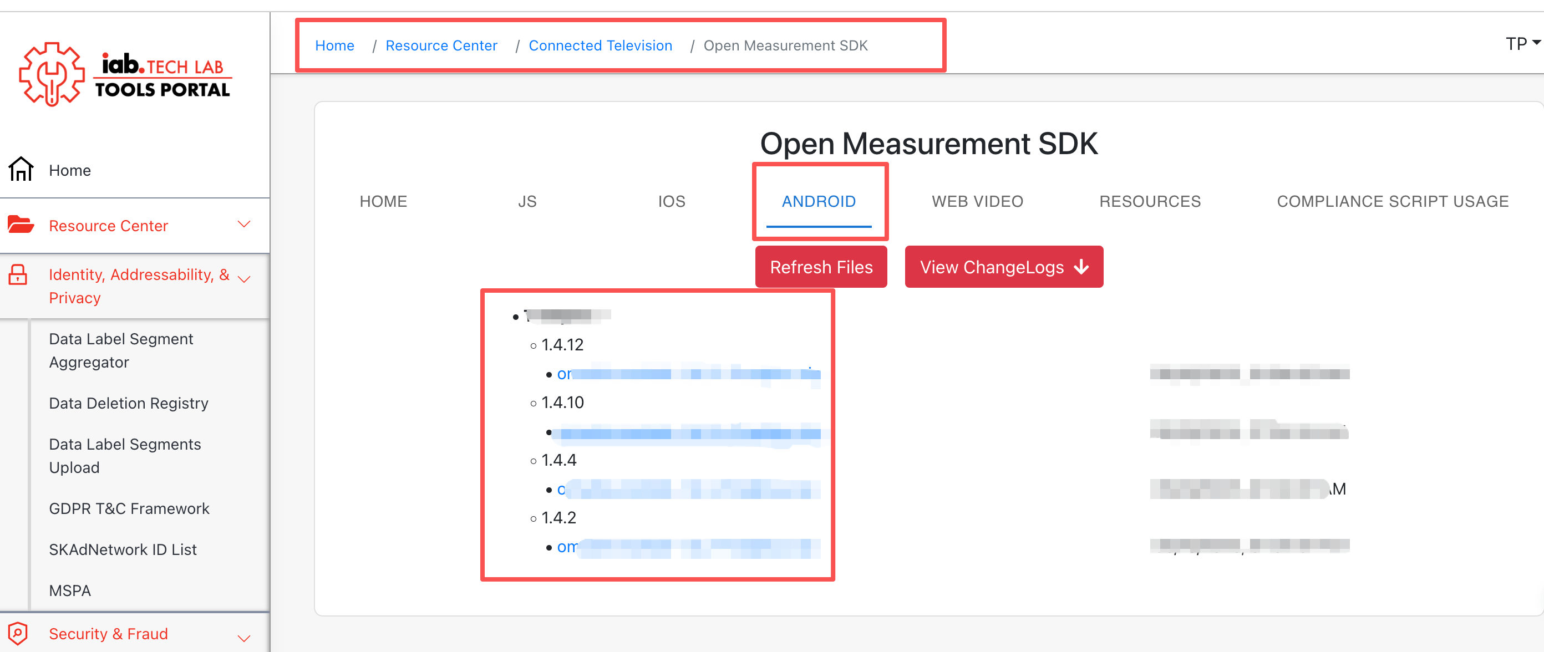Open Data Deletion Registry in sidebar
The width and height of the screenshot is (1544, 652).
tap(129, 403)
